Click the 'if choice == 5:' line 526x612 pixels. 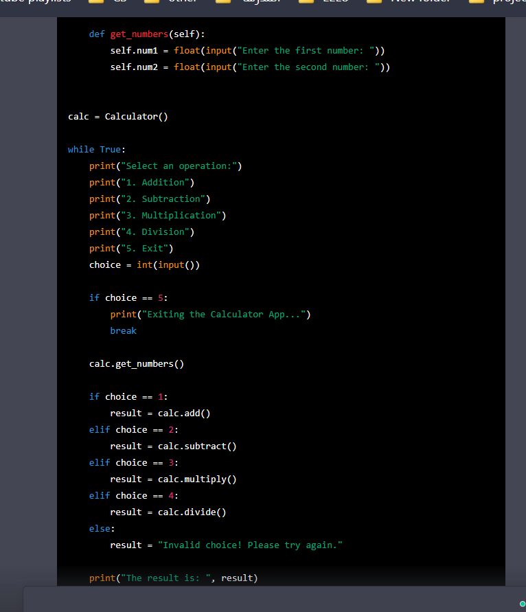point(128,298)
